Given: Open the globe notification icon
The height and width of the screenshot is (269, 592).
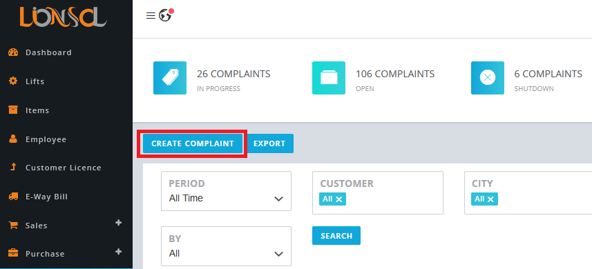Looking at the screenshot, I should point(165,15).
